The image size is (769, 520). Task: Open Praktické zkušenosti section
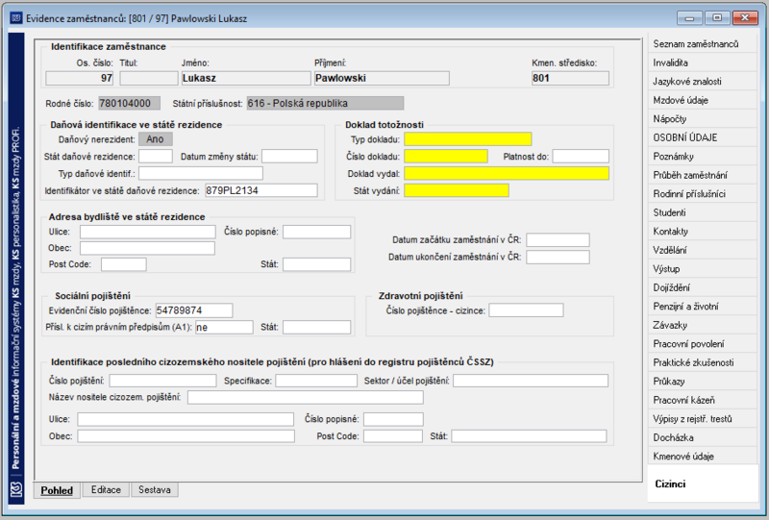(x=702, y=362)
